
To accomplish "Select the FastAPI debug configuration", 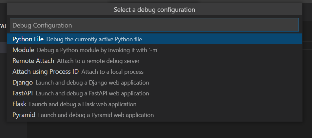I will tap(154, 93).
